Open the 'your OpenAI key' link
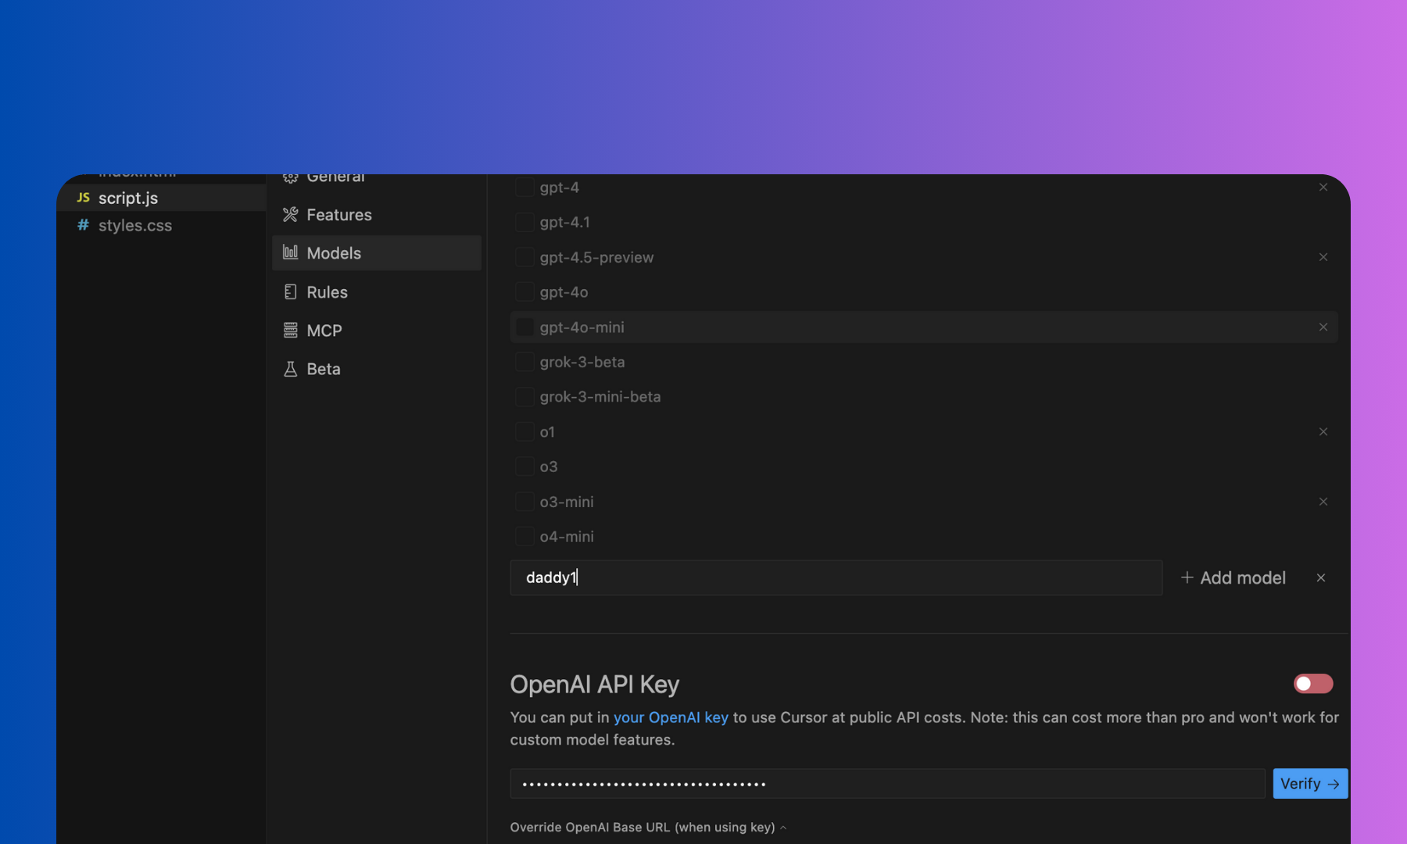 coord(671,717)
